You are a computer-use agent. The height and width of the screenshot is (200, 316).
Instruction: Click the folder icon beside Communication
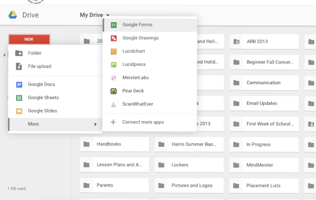(236, 83)
